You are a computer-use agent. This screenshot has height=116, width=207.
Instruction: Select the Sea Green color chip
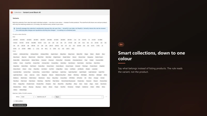(x=103, y=84)
